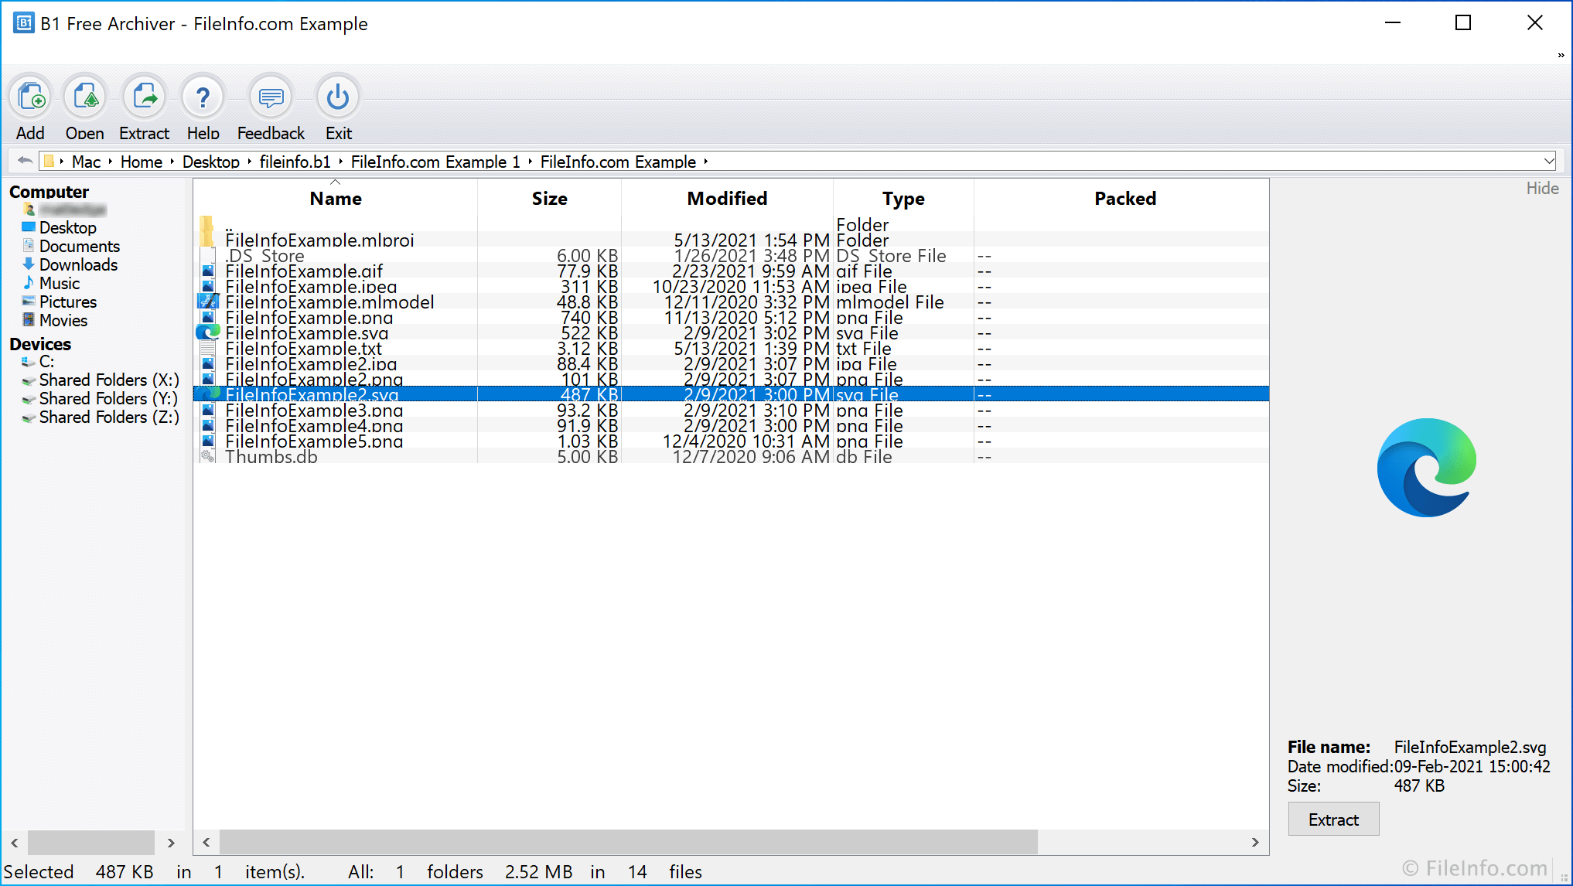The image size is (1573, 886).
Task: Select Home in the breadcrumb path
Action: pos(142,162)
